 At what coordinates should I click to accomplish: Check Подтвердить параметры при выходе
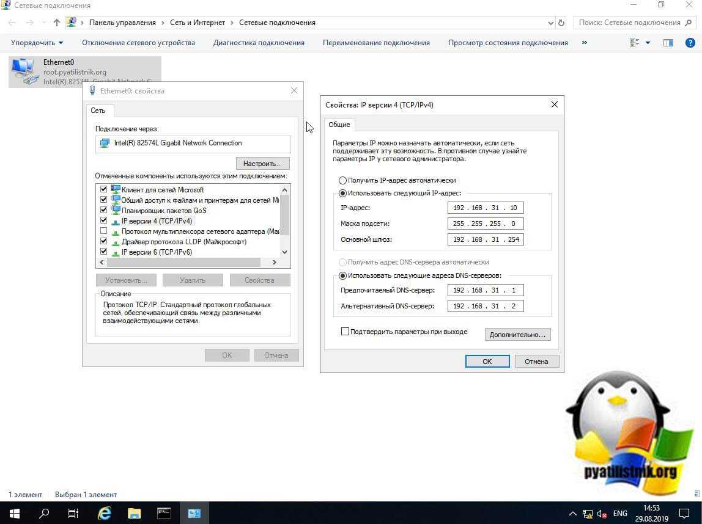[345, 332]
